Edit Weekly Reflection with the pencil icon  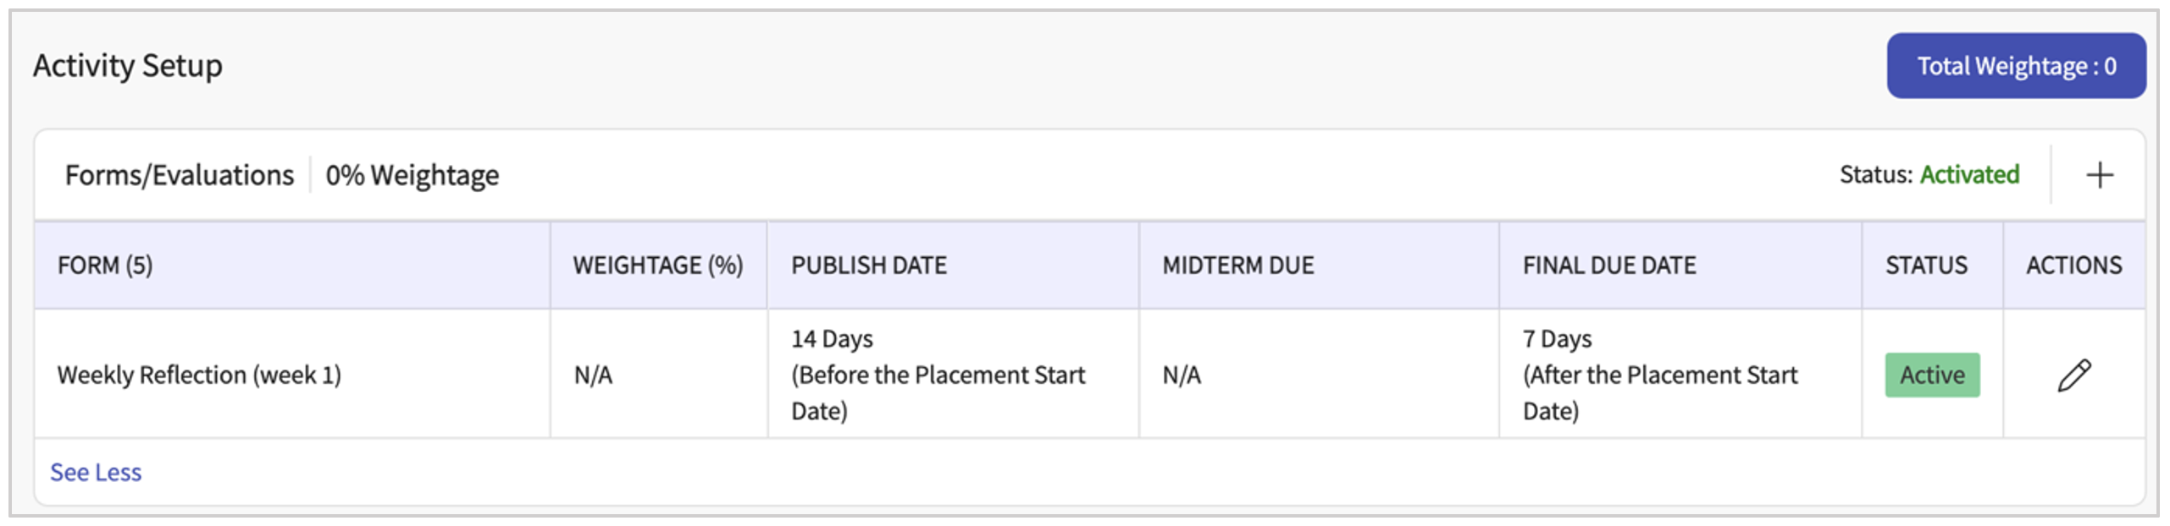point(2073,375)
